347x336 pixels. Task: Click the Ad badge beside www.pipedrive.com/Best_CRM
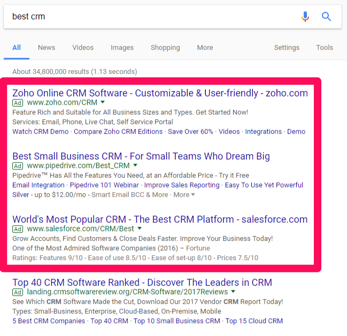point(18,166)
